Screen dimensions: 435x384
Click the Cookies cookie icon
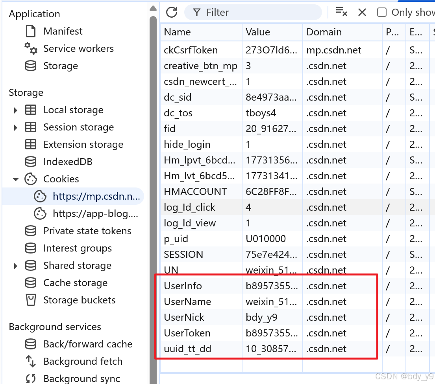pos(31,179)
